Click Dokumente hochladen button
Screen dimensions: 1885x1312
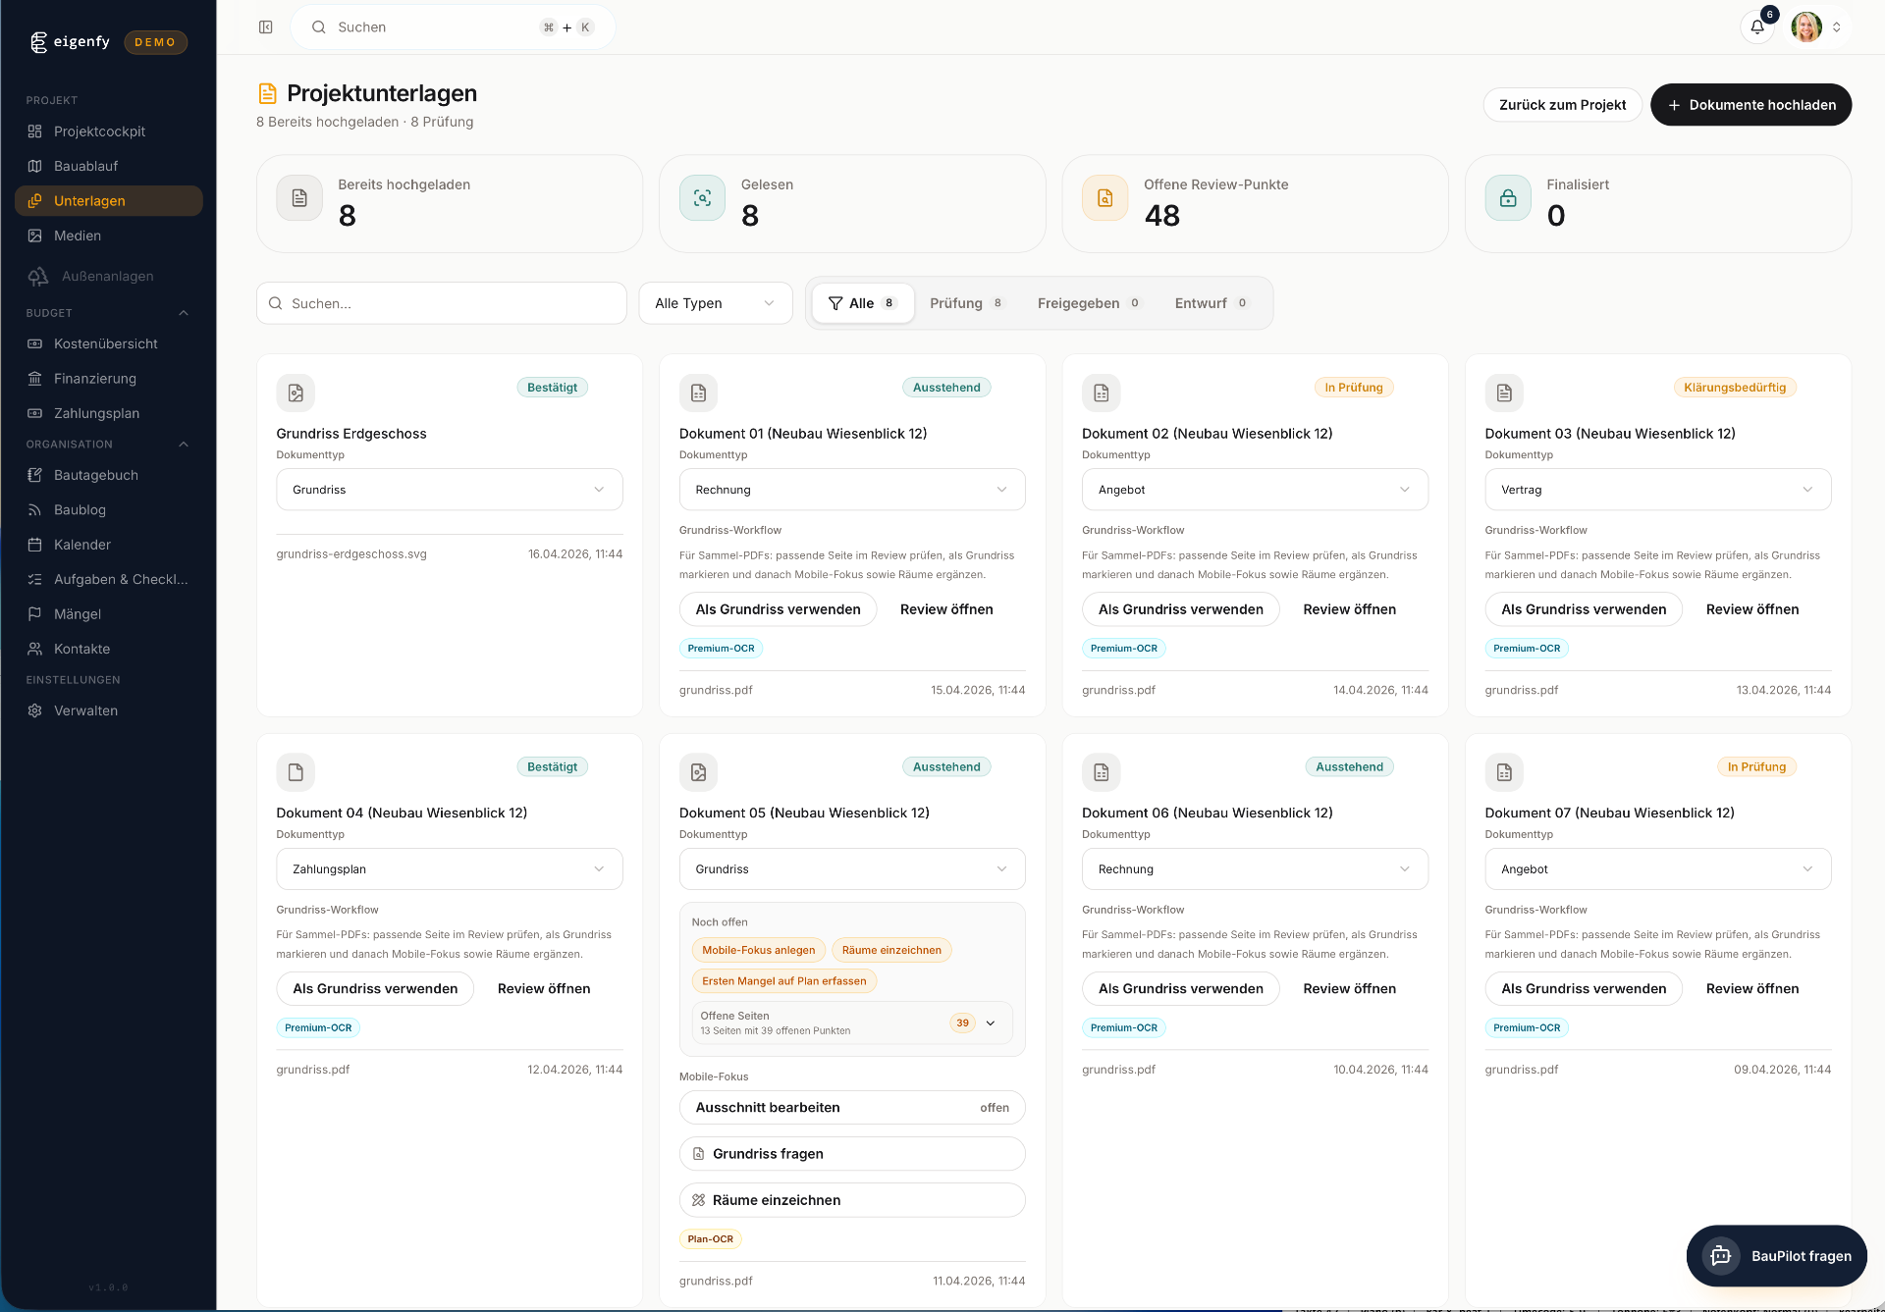coord(1750,105)
